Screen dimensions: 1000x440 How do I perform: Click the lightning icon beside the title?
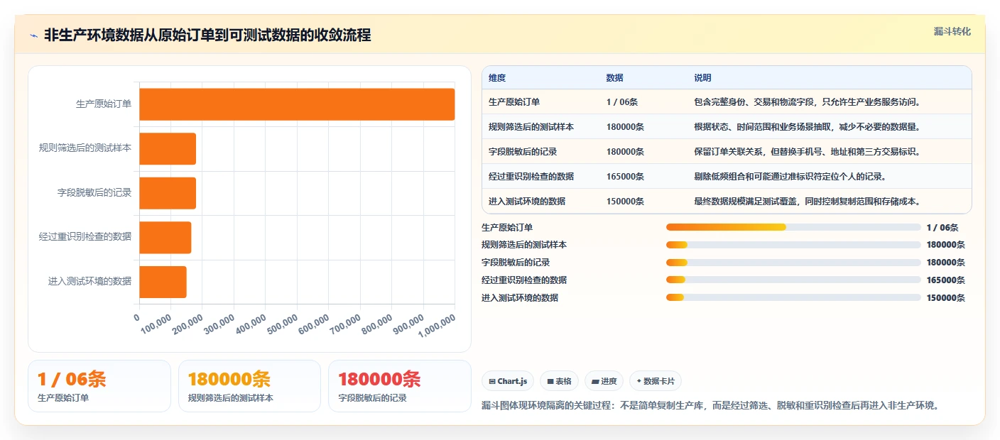coord(33,35)
